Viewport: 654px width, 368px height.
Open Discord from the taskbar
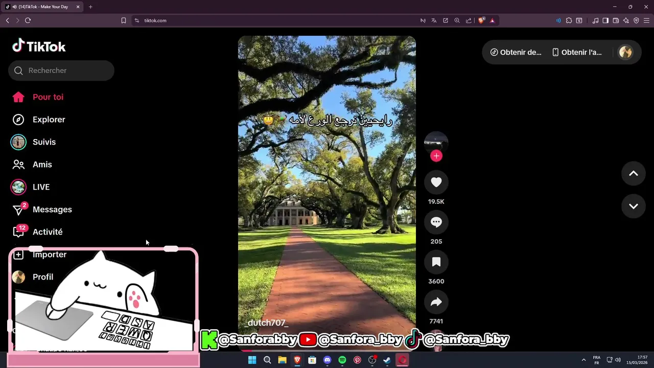[328, 360]
